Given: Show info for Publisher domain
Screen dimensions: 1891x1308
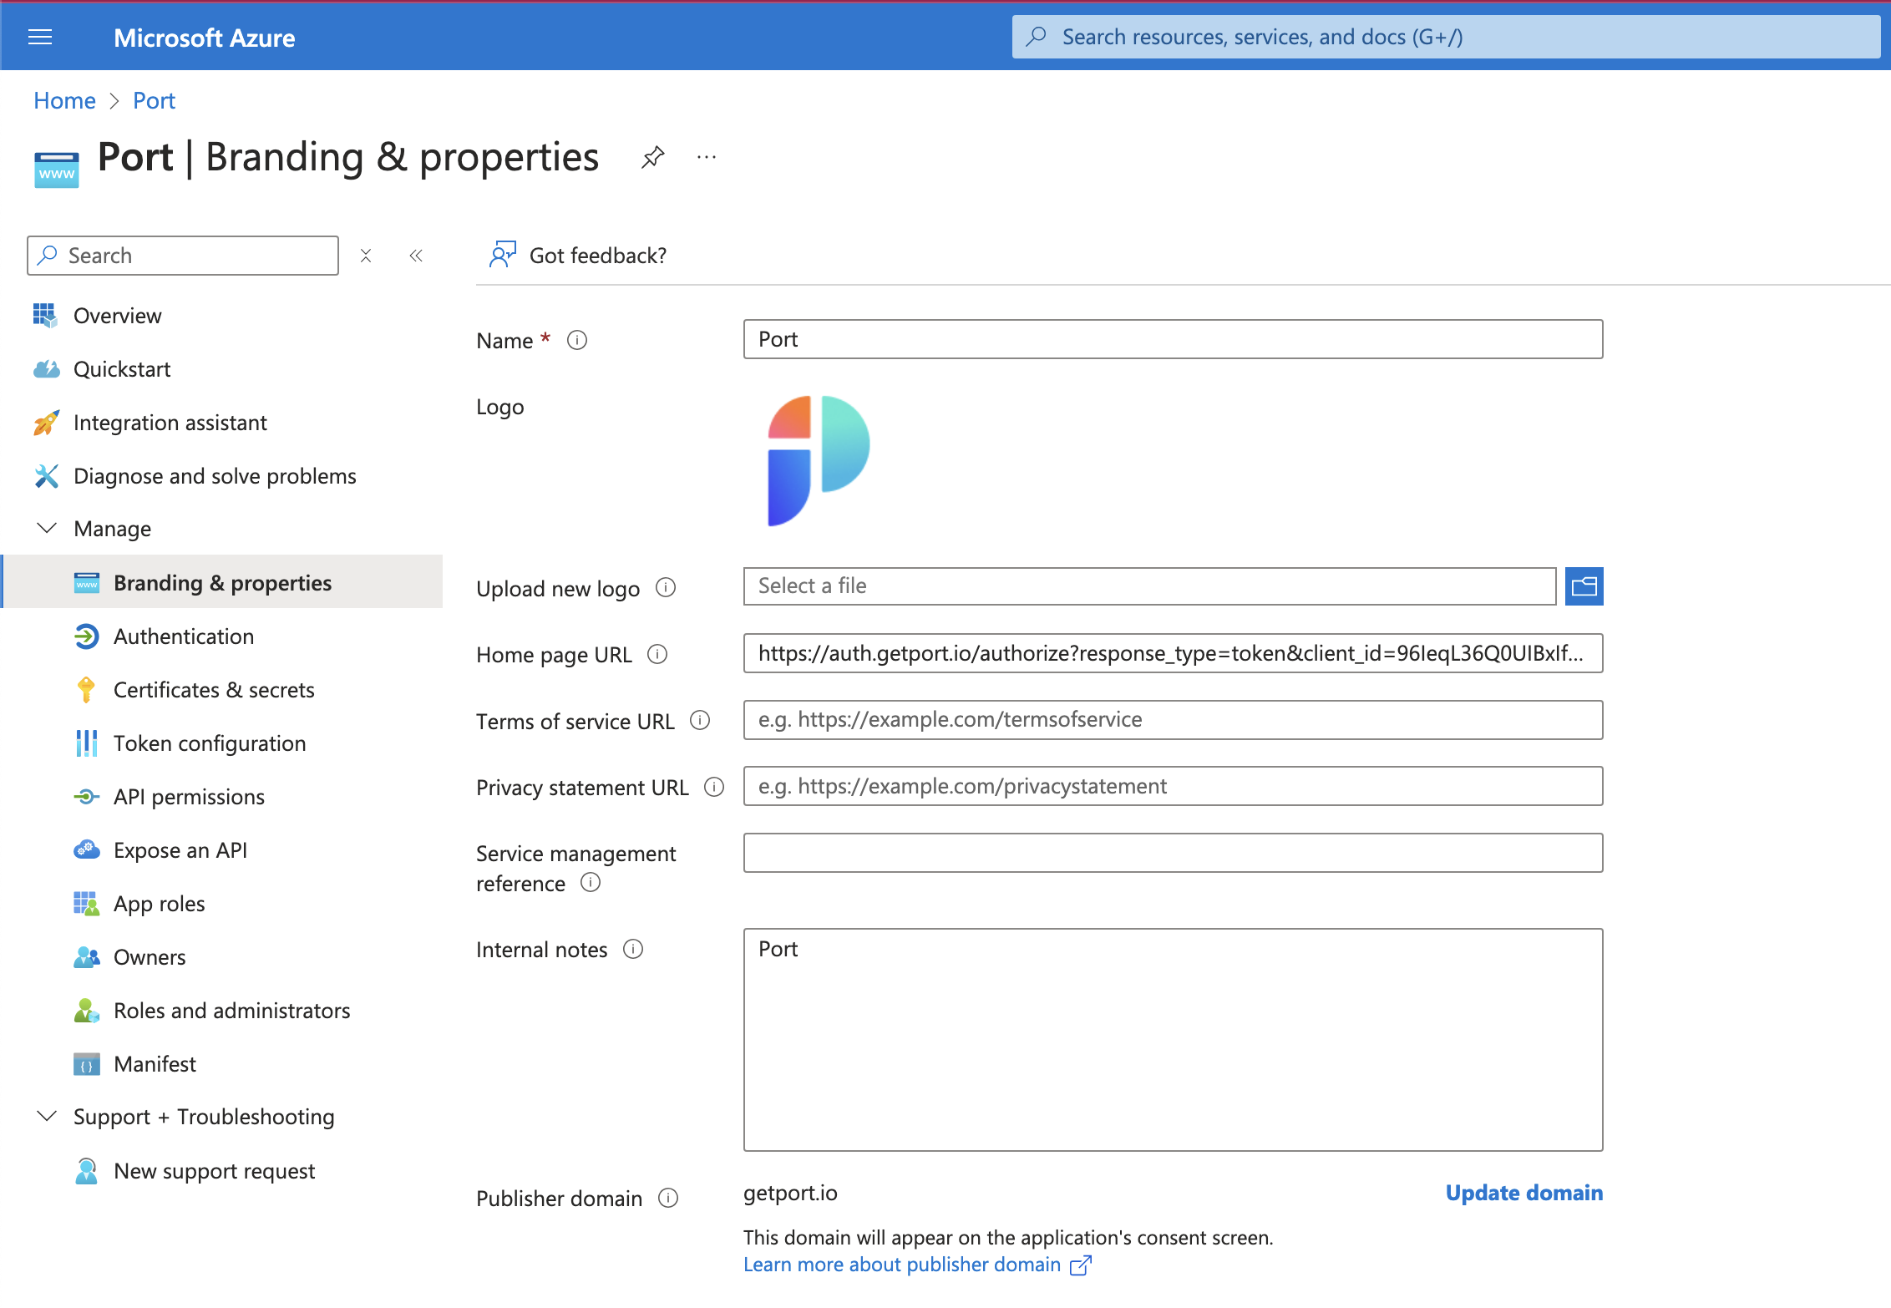Looking at the screenshot, I should [x=668, y=1199].
